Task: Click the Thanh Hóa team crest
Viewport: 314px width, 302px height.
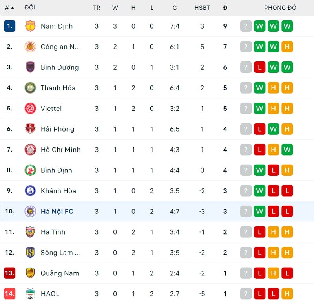Action: click(x=30, y=88)
